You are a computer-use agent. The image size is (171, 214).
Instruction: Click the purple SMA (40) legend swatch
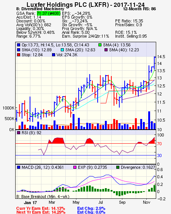[x=106, y=50]
